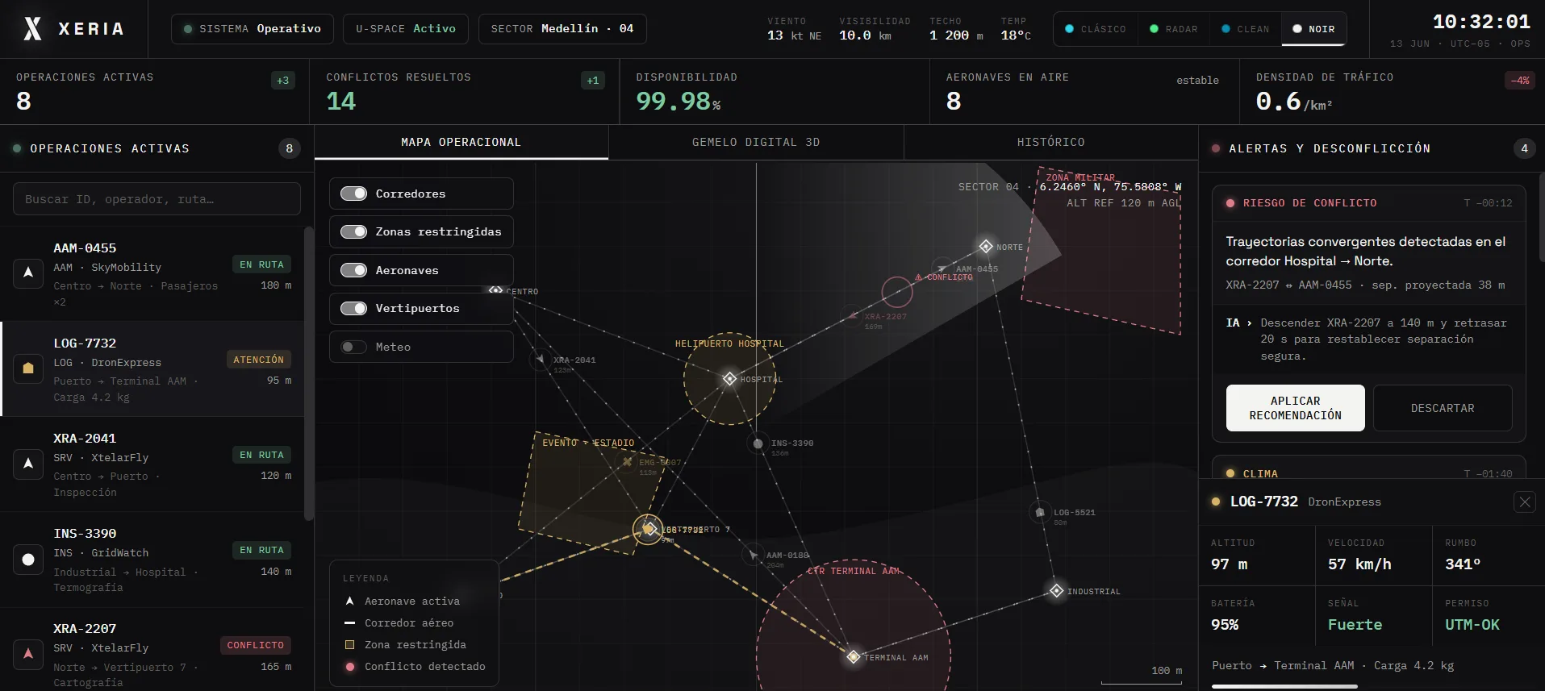The width and height of the screenshot is (1545, 691).
Task: Click the Industrial vertiport marker on map
Action: (1056, 591)
